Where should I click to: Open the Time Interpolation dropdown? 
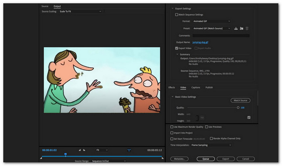[211, 145]
